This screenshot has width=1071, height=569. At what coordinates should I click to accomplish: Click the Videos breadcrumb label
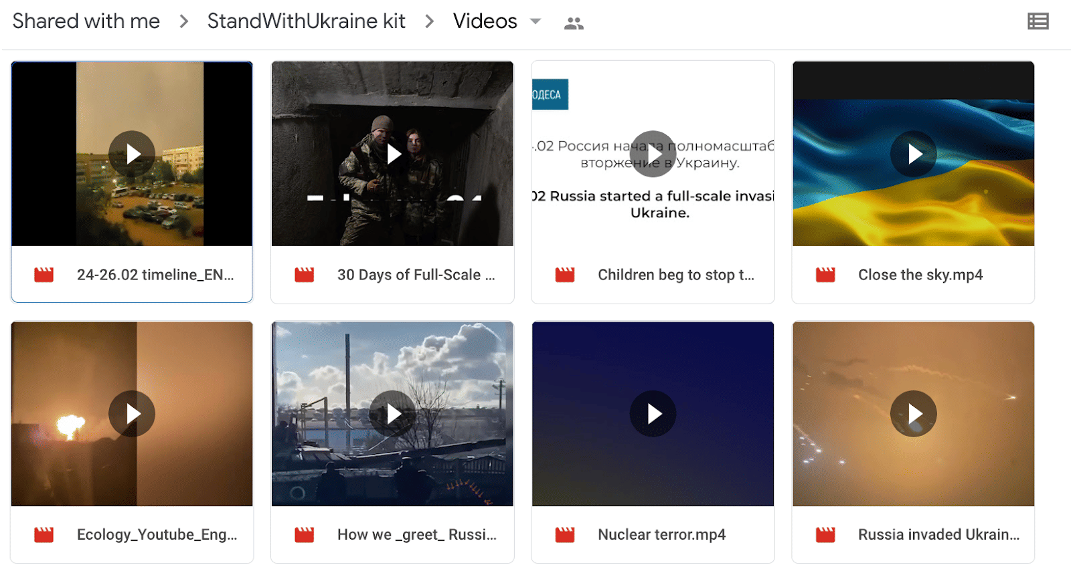pyautogui.click(x=485, y=21)
